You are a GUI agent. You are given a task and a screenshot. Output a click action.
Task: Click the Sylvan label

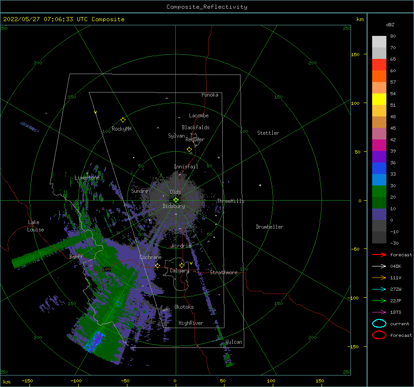176,136
